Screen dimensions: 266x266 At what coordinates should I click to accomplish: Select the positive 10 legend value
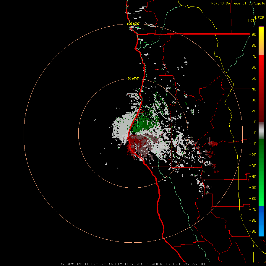tap(254, 122)
